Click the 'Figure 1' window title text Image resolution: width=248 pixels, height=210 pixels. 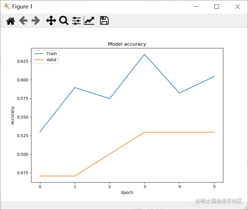tap(22, 7)
